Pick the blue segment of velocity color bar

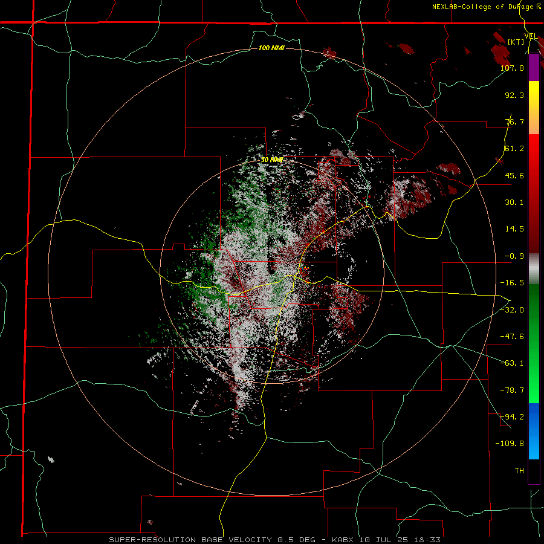[x=534, y=431]
